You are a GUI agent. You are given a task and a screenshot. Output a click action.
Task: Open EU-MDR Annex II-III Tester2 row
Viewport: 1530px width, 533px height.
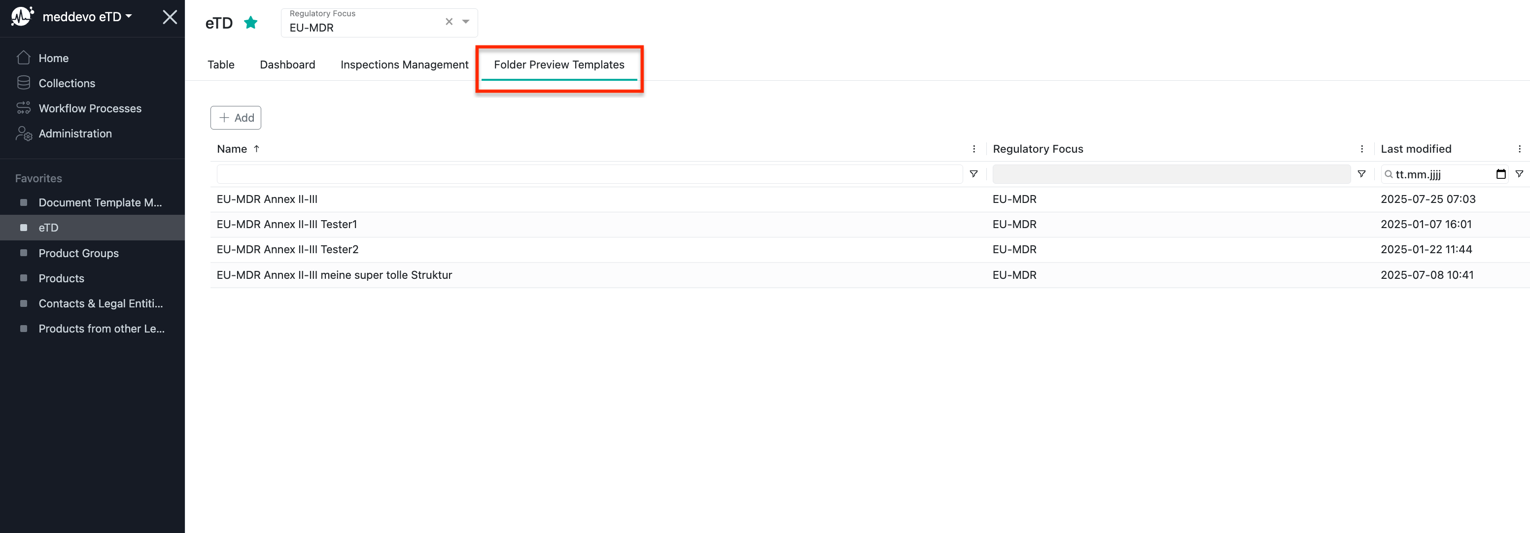coord(869,249)
